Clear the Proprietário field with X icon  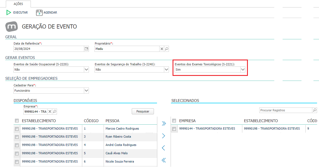point(162,49)
